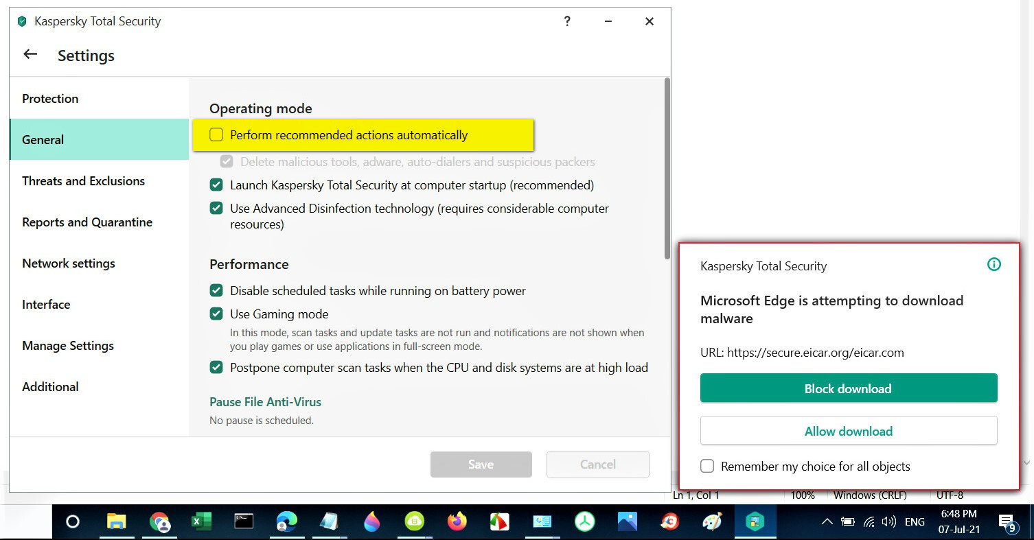Open the clock showing 6:48 PM 07-Jul-21
1034x540 pixels.
(959, 522)
